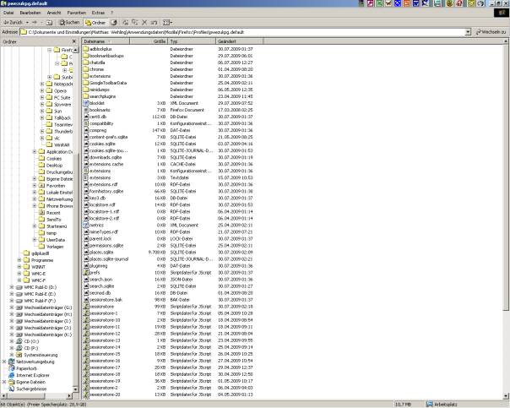Open the ? help menu
Viewport: 510px width, 408px height.
[x=112, y=13]
